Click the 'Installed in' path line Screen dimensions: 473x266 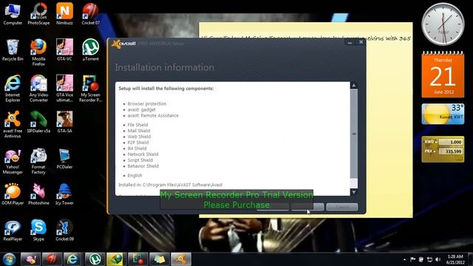coord(171,185)
